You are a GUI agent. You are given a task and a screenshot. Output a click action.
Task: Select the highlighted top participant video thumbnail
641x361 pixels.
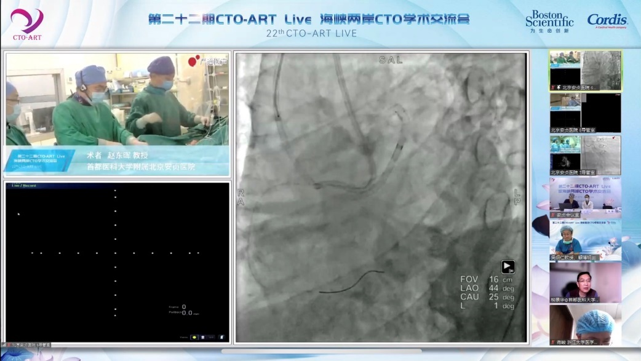point(585,70)
